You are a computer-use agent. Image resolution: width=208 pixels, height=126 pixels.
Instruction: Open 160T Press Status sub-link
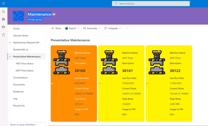coord(24,64)
